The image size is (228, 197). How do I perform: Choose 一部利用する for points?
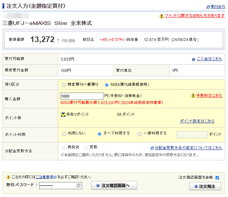pyautogui.click(x=140, y=134)
